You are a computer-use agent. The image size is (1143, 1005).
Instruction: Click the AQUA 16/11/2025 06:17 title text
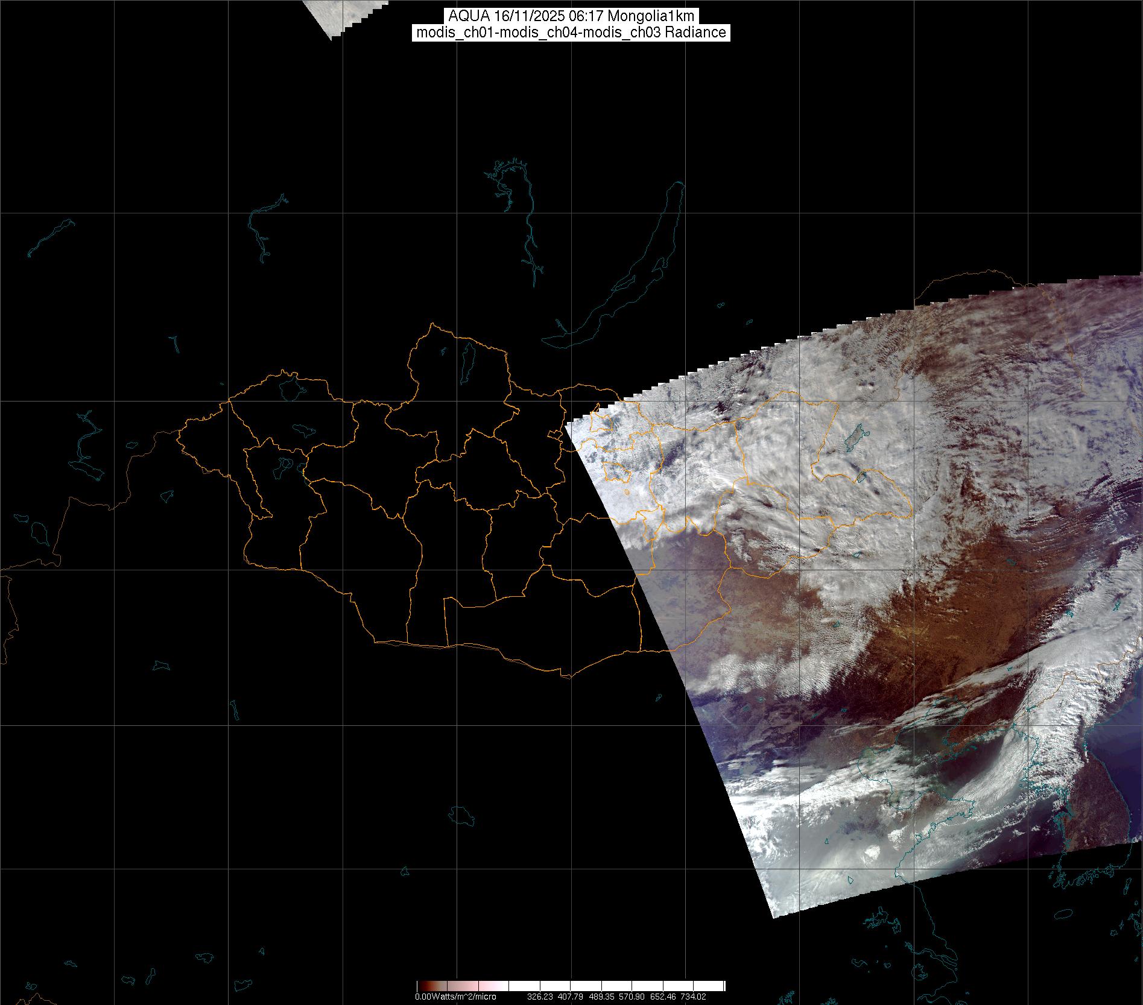pos(571,16)
